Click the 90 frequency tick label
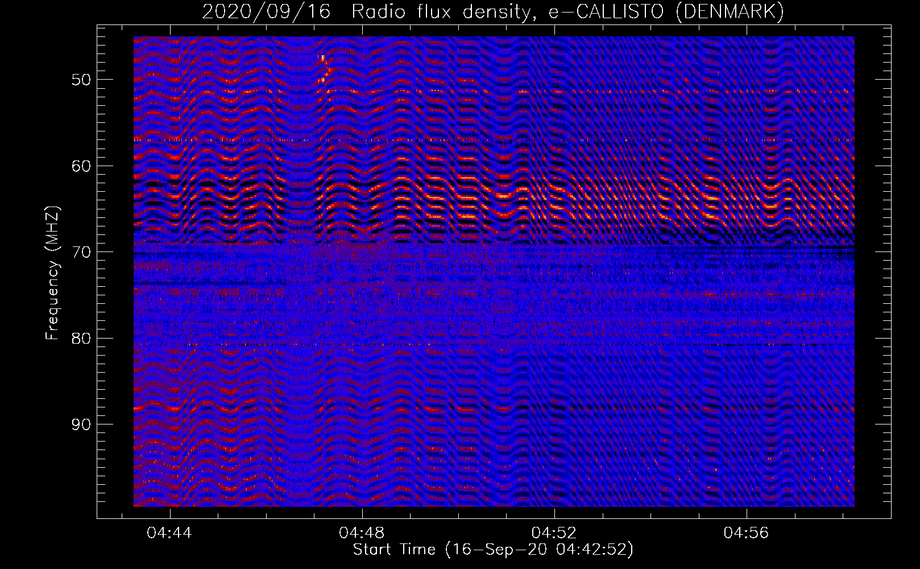This screenshot has height=569, width=920. 81,424
